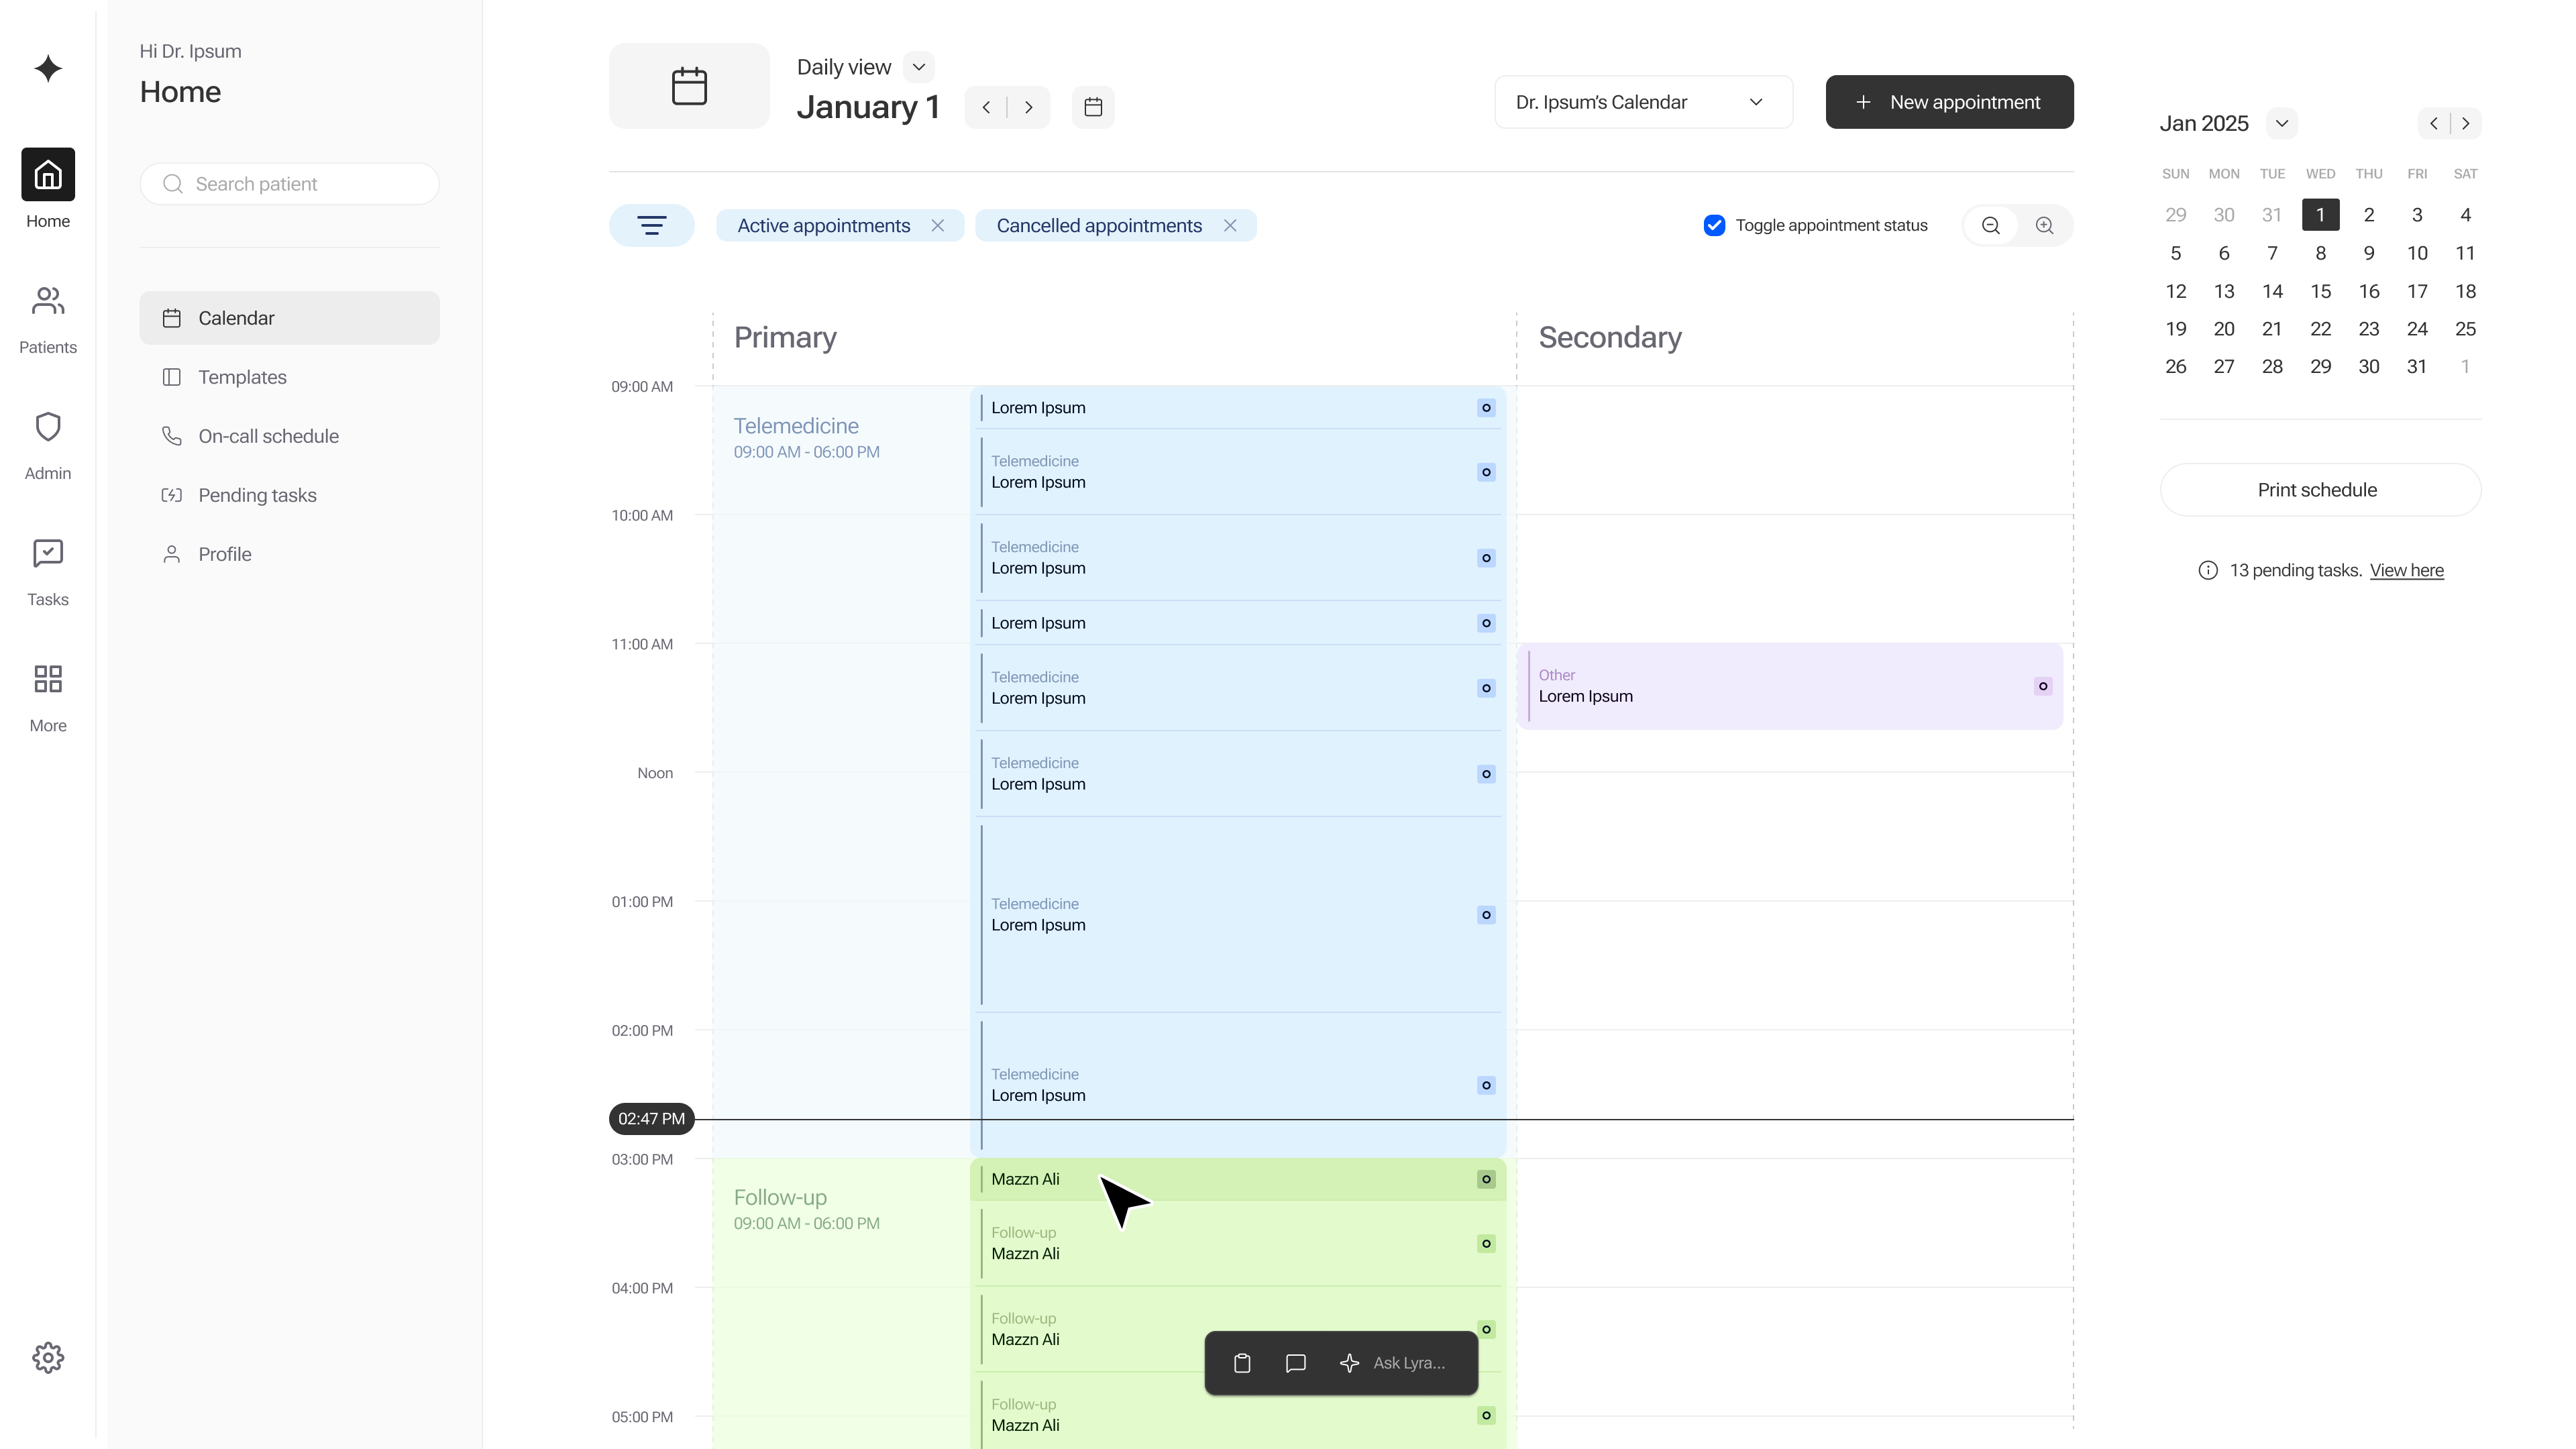Screen dimensions: 2576x1449
Task: Follow the View here link
Action: coord(2406,570)
